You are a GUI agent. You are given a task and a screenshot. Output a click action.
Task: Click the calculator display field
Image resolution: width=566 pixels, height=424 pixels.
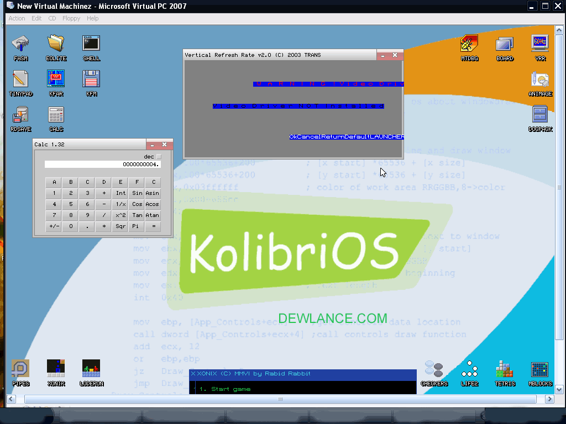(x=102, y=165)
